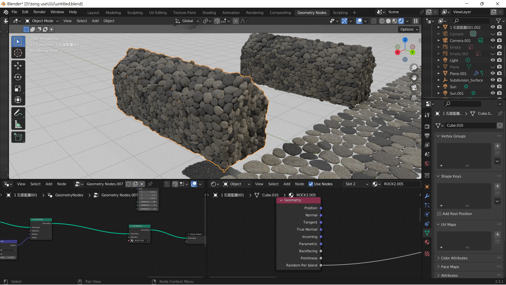
Task: Expand the Sun item in outliner
Action: pyautogui.click(x=439, y=87)
